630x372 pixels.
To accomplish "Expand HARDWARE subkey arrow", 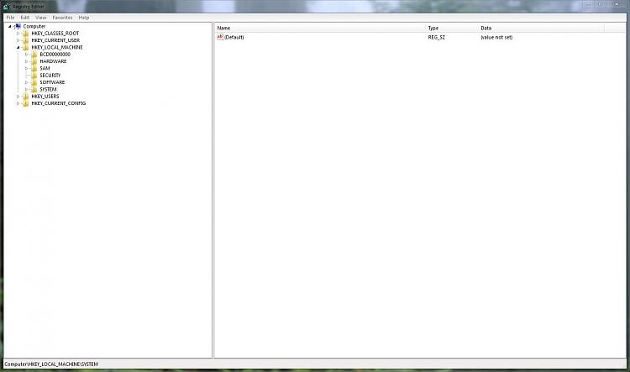I will tap(27, 61).
